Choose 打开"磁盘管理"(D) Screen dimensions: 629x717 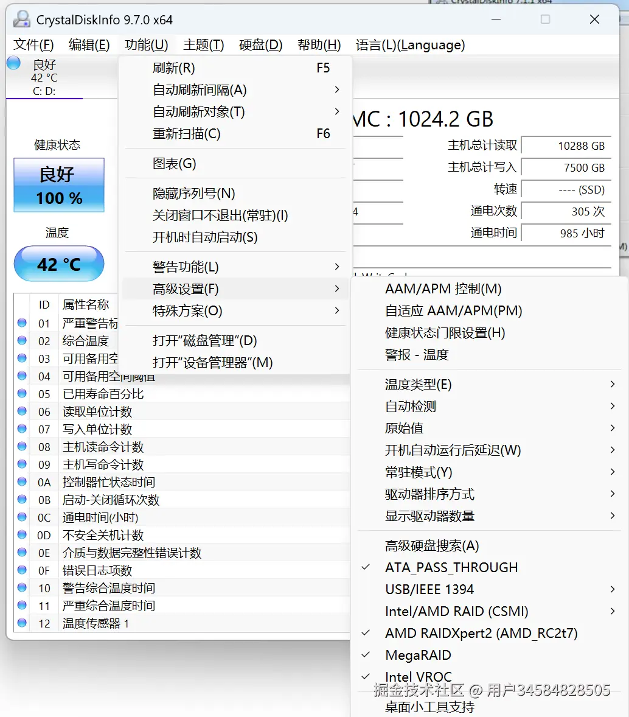click(235, 341)
